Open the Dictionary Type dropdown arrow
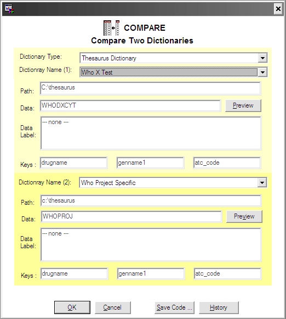 coord(262,58)
